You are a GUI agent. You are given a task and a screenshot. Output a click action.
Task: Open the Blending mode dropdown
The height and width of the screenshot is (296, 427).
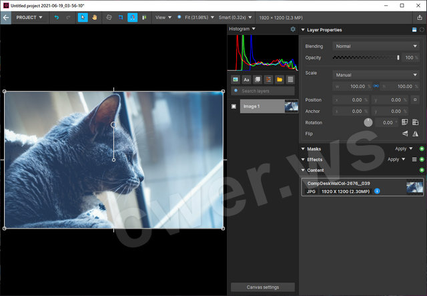(375, 46)
